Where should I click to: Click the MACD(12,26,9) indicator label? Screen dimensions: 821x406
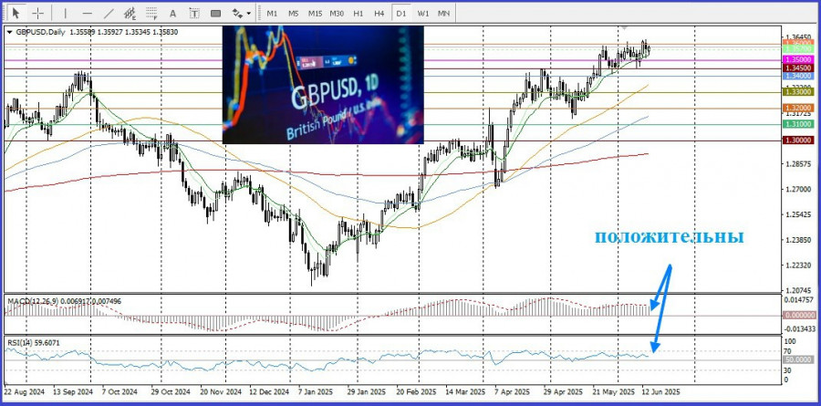(32, 300)
